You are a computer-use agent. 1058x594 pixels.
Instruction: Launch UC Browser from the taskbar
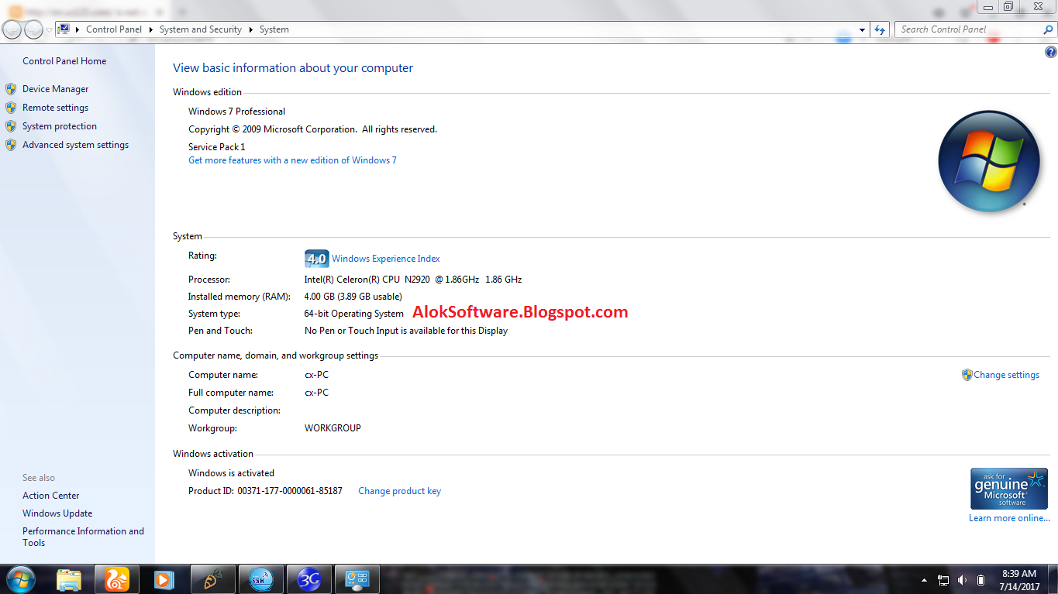coord(117,579)
